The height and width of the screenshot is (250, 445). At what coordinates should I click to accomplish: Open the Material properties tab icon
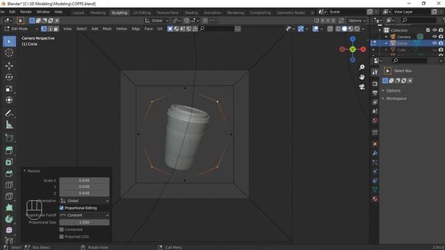(375, 199)
